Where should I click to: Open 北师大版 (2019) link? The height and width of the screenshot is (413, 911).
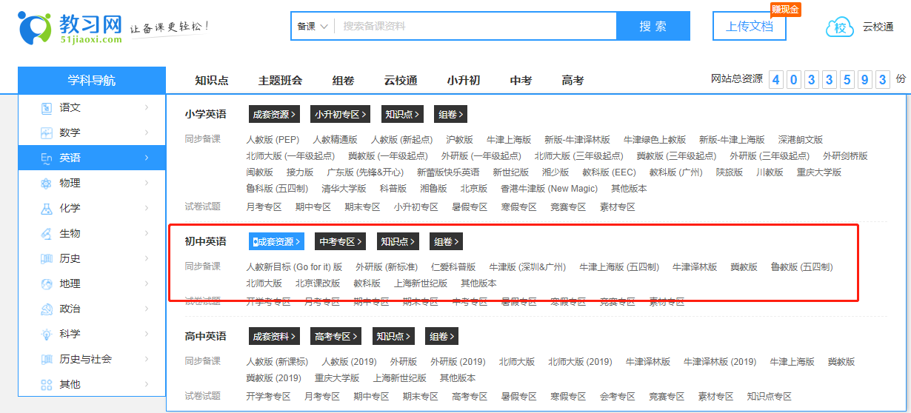[x=580, y=361]
